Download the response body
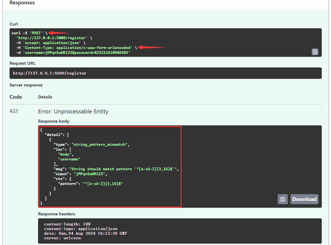The width and height of the screenshot is (331, 245). [304, 199]
